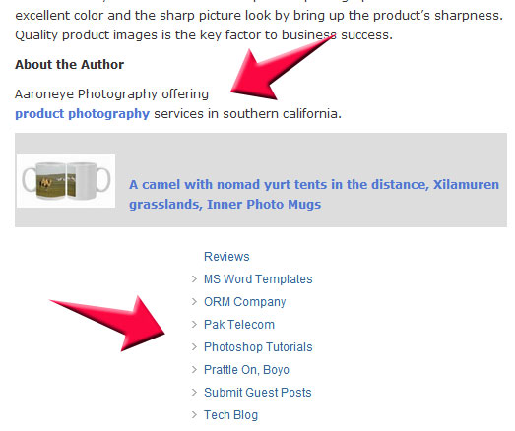The width and height of the screenshot is (515, 431).
Task: Open the product photography link
Action: (82, 114)
